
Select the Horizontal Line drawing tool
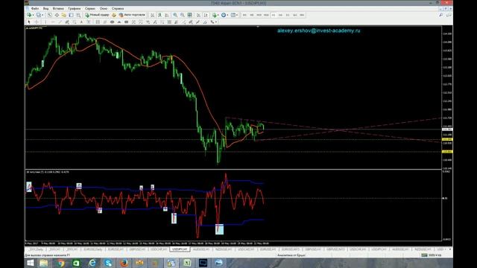point(53,22)
